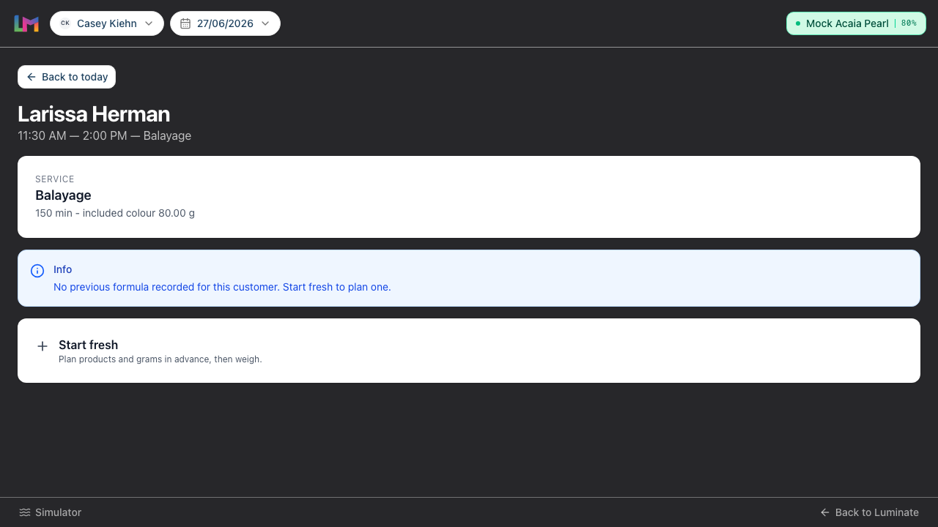
Task: Click the 80% battery indicator
Action: tap(909, 23)
